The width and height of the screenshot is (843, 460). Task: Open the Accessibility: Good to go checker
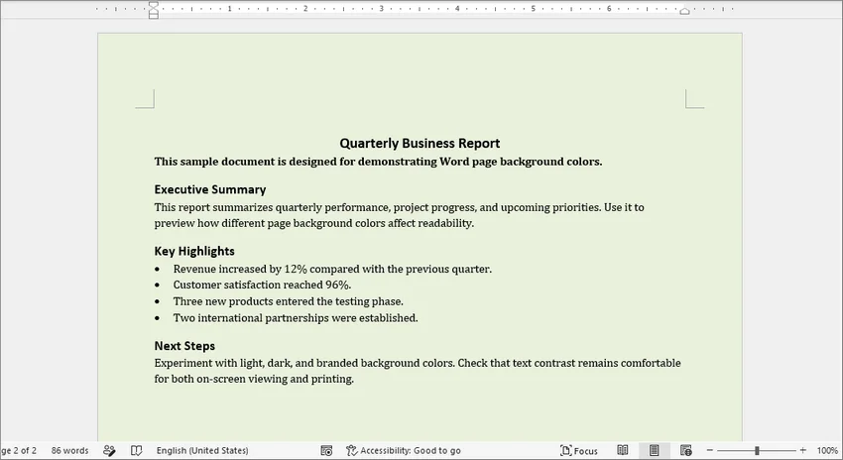click(x=404, y=450)
